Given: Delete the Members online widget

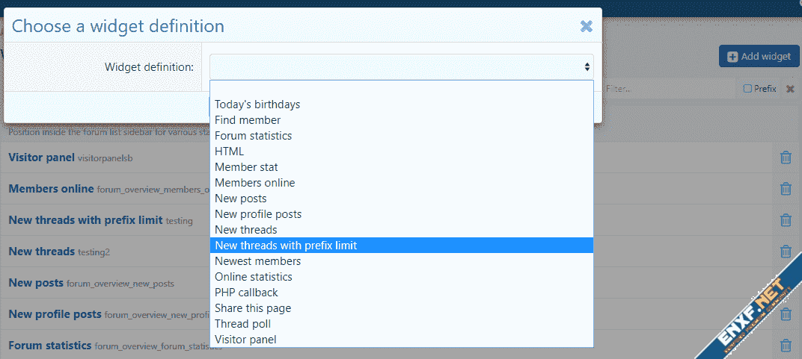Looking at the screenshot, I should 786,189.
